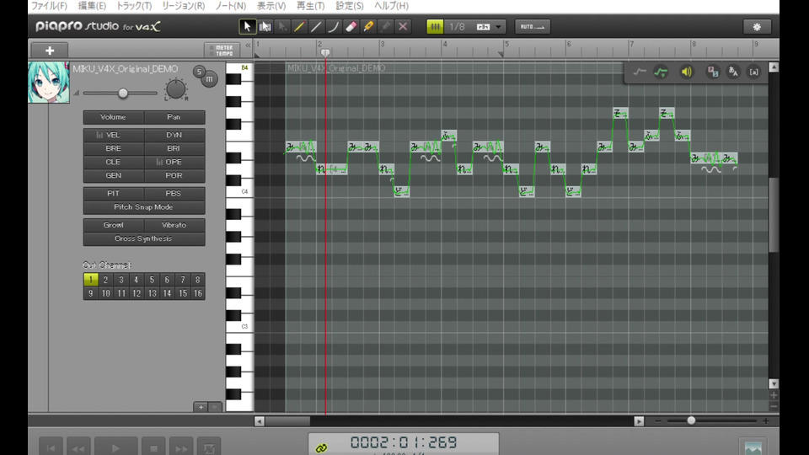809x455 pixels.
Task: Click the image icon at bottom right
Action: [x=753, y=447]
